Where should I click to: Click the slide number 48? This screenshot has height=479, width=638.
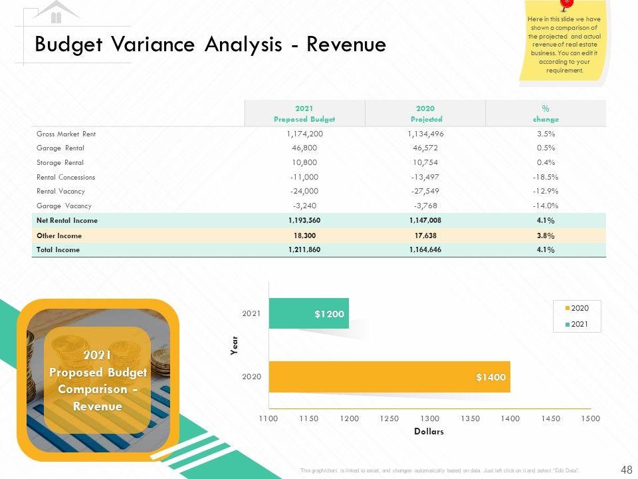(627, 469)
